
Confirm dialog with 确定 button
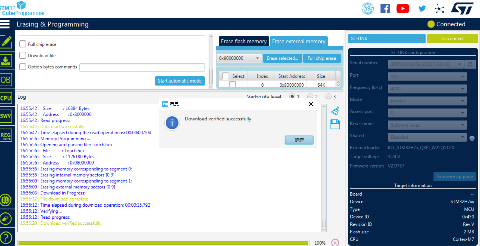click(299, 140)
